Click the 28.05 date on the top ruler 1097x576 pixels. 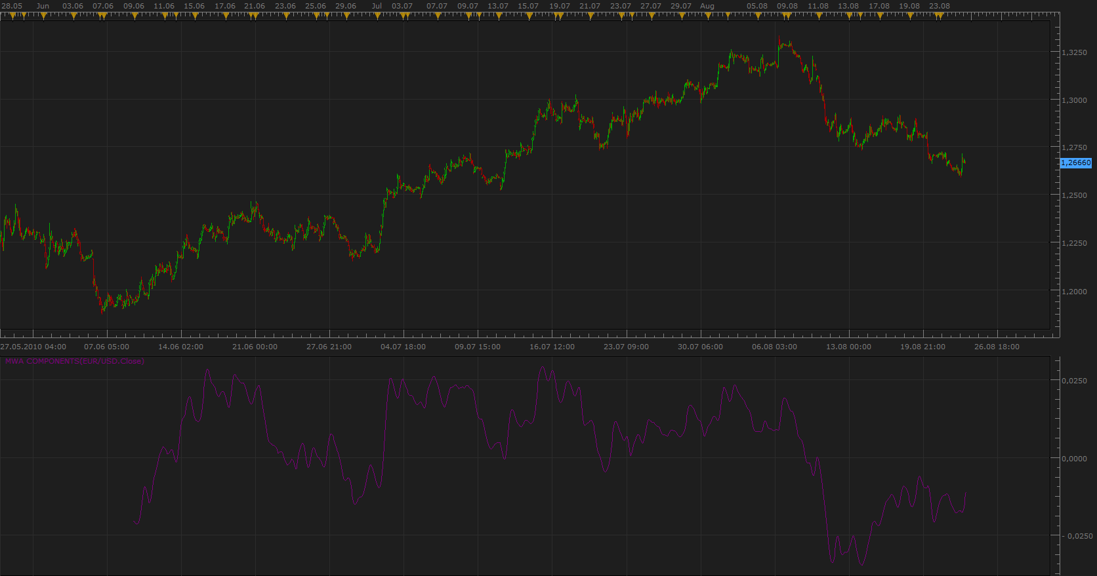(12, 6)
